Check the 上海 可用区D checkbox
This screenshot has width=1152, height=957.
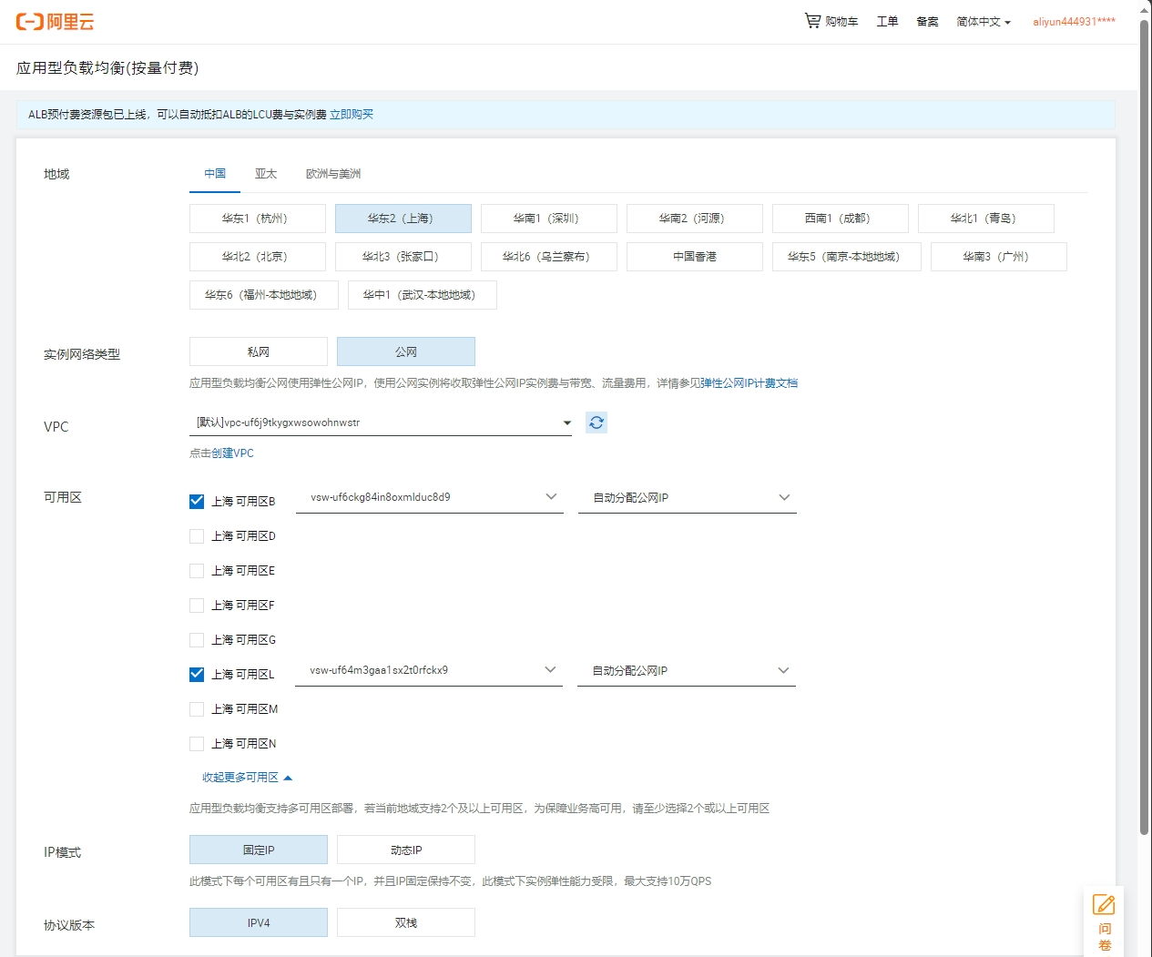click(x=197, y=536)
